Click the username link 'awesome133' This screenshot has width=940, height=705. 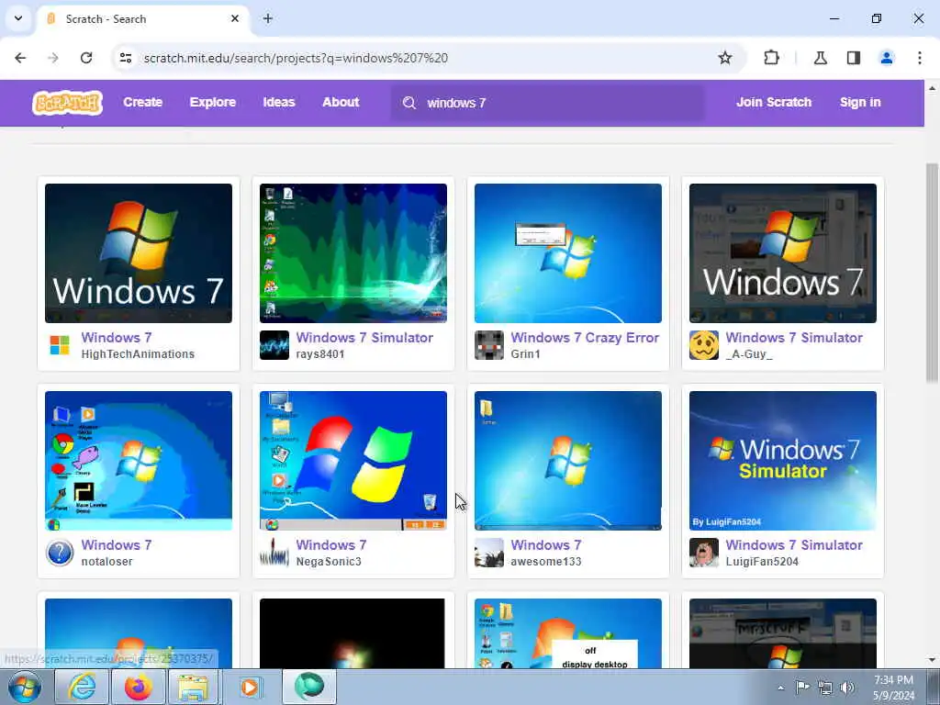pyautogui.click(x=545, y=562)
